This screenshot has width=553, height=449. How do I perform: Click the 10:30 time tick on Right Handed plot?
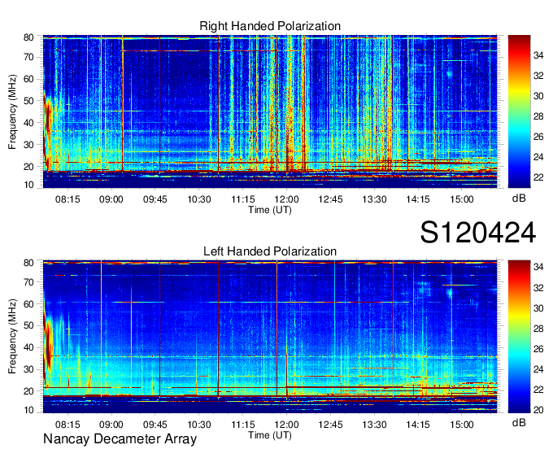(x=199, y=199)
